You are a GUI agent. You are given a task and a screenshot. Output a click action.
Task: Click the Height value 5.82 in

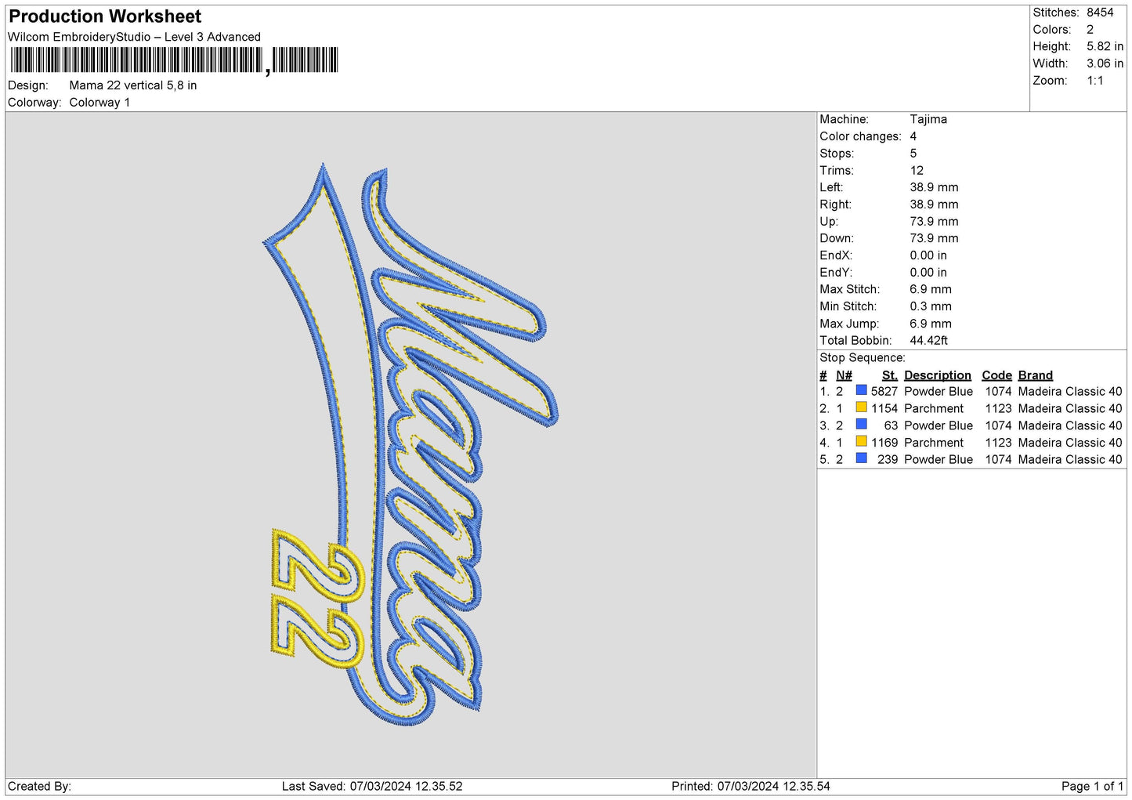(x=1105, y=46)
